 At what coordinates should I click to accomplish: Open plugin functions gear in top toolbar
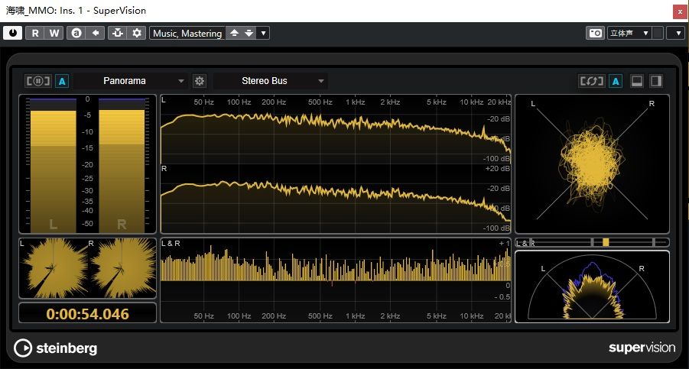point(137,33)
